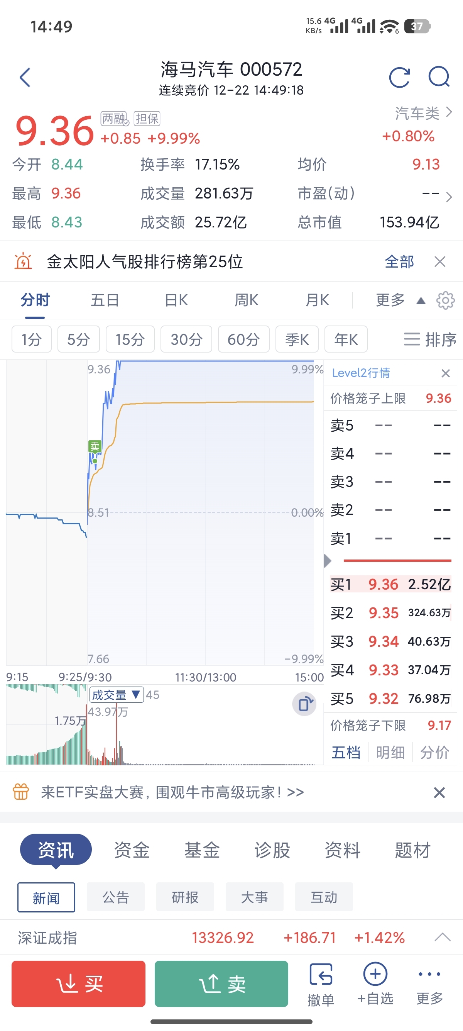The width and height of the screenshot is (463, 1031).
Task: Tap the rotate chart landscape icon
Action: 304,704
